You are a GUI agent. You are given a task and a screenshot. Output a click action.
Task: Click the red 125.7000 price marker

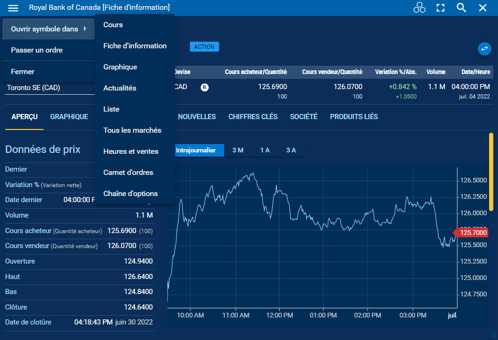pyautogui.click(x=470, y=233)
